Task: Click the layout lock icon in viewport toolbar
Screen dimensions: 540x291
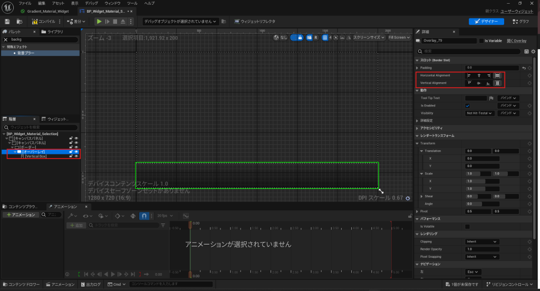Action: click(x=300, y=37)
